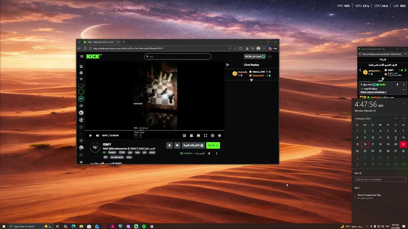Open HanzoRL top gifter entry
The width and height of the screenshot is (408, 229).
point(240,73)
